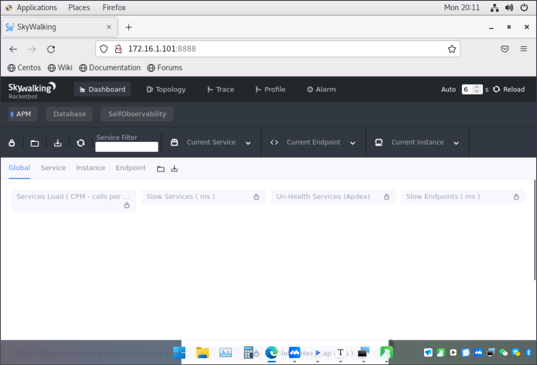
Task: Open the Current Instance dropdown
Action: coord(456,143)
